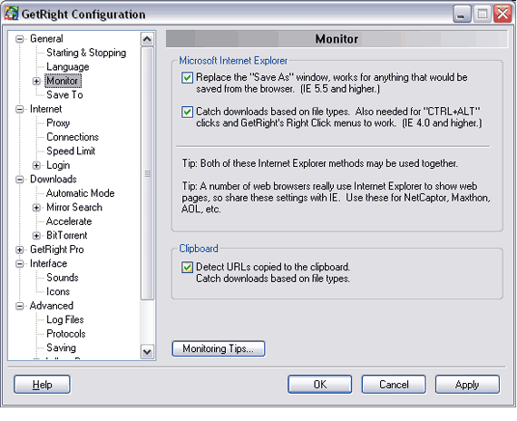Select Language in the settings tree
Viewport: 517px width, 421px height.
click(68, 67)
